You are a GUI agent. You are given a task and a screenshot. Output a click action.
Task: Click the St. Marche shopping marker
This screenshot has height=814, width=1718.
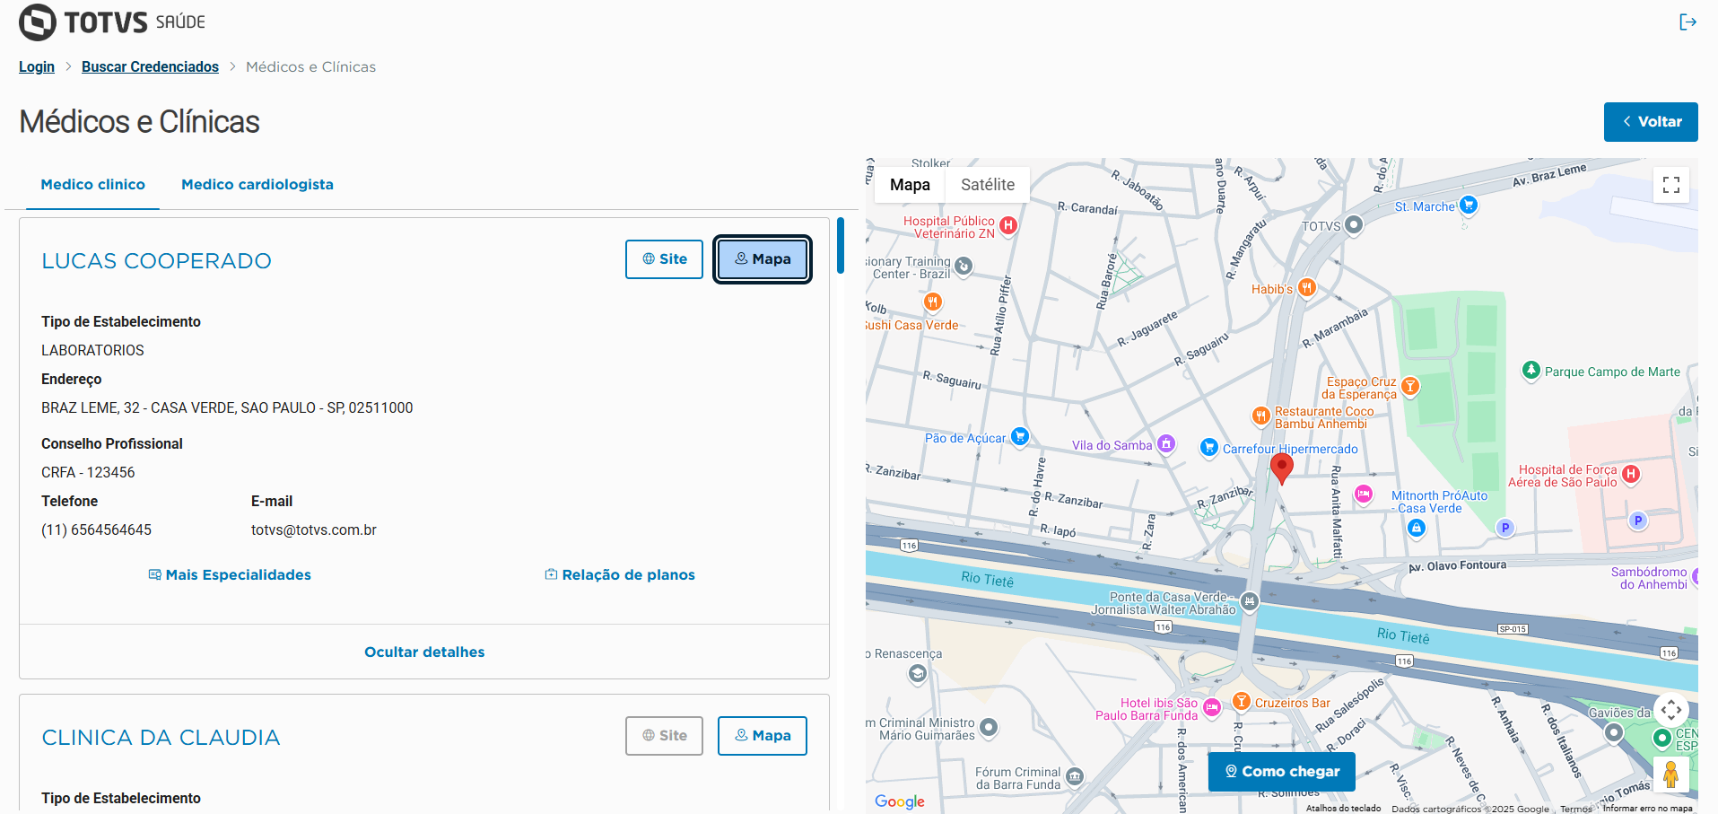(1469, 205)
